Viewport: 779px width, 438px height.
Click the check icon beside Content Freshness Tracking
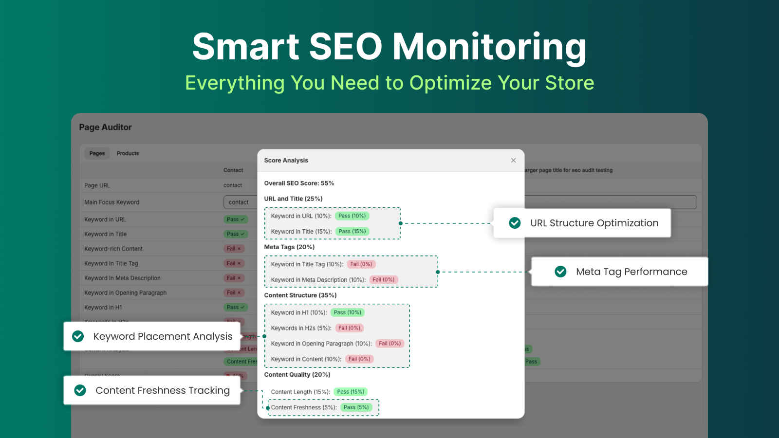click(x=79, y=390)
